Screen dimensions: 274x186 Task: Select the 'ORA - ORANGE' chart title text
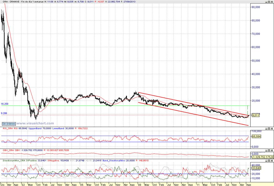click(11, 2)
